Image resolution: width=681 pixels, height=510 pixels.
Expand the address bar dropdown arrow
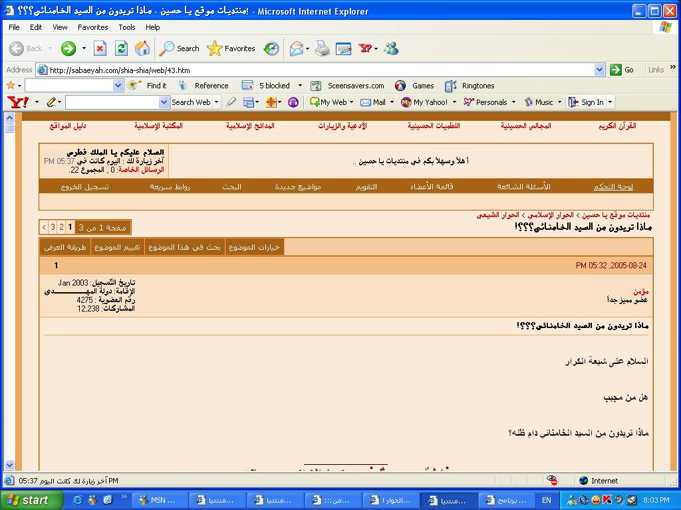tap(600, 70)
